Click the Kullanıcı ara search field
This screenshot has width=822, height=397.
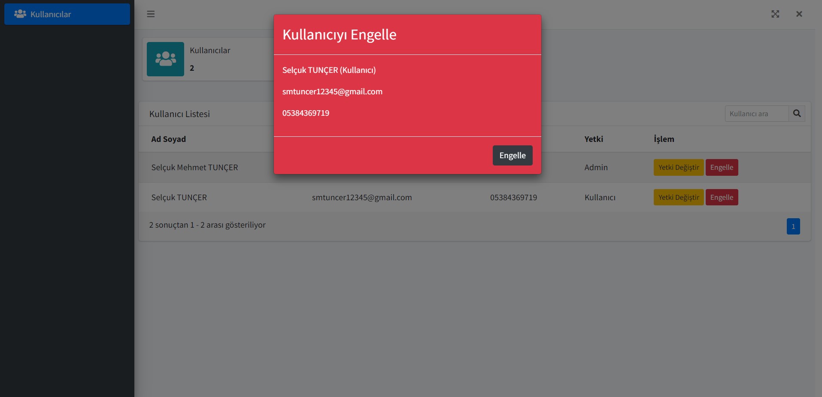(x=757, y=113)
